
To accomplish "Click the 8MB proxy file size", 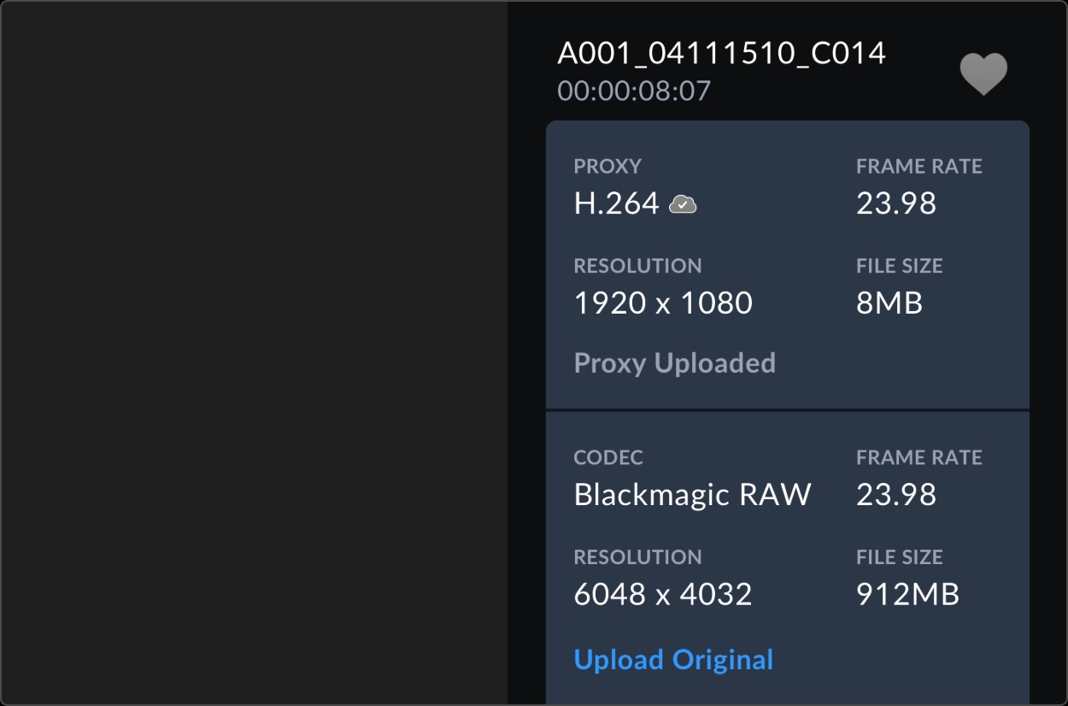I will pos(889,303).
